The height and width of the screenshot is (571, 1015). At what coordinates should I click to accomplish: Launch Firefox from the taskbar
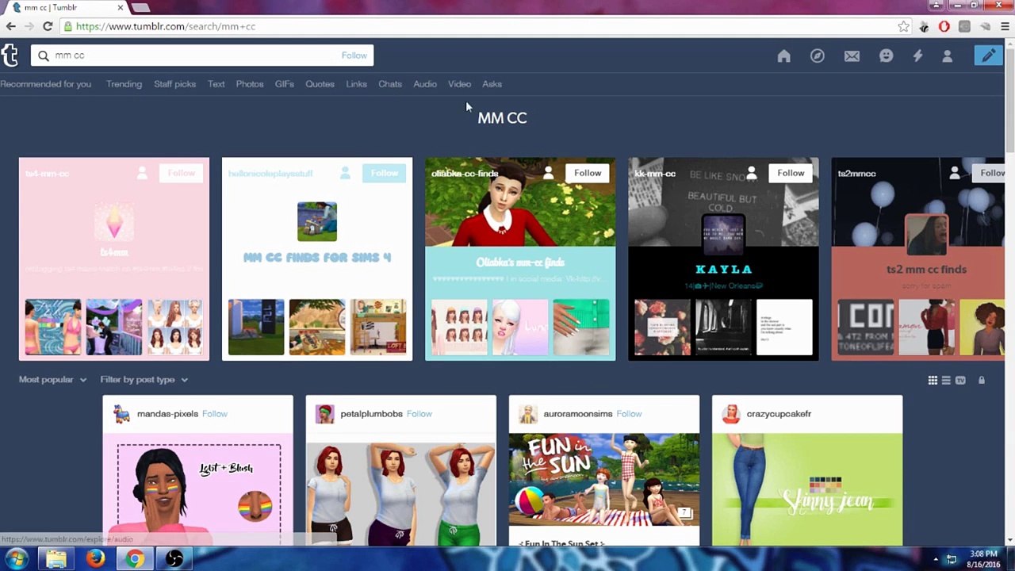coord(95,558)
